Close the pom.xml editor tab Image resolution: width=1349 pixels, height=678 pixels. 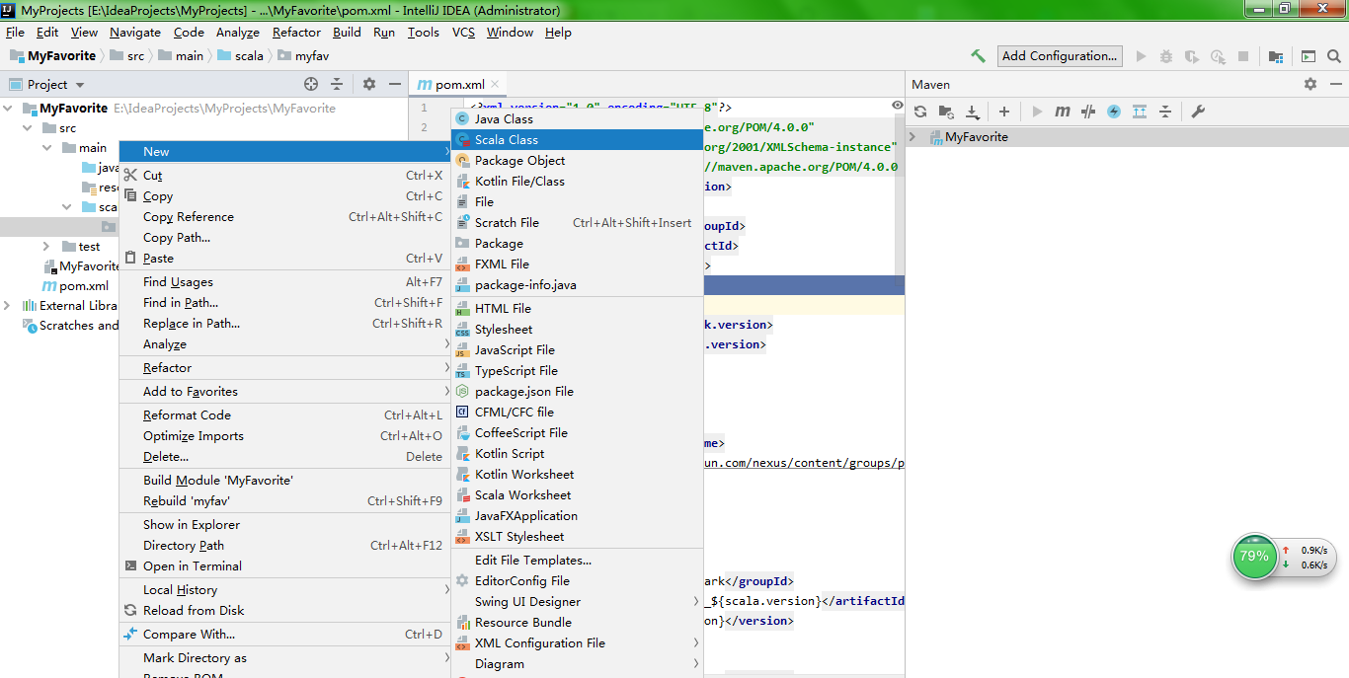click(x=495, y=85)
